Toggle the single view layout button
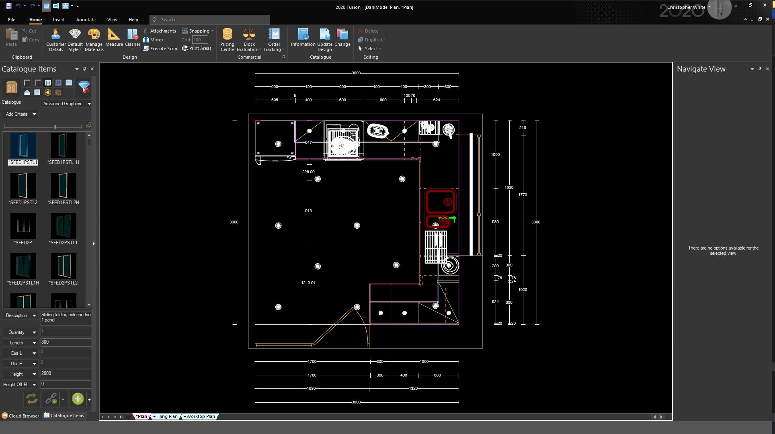This screenshot has width=775, height=434. [46, 6]
